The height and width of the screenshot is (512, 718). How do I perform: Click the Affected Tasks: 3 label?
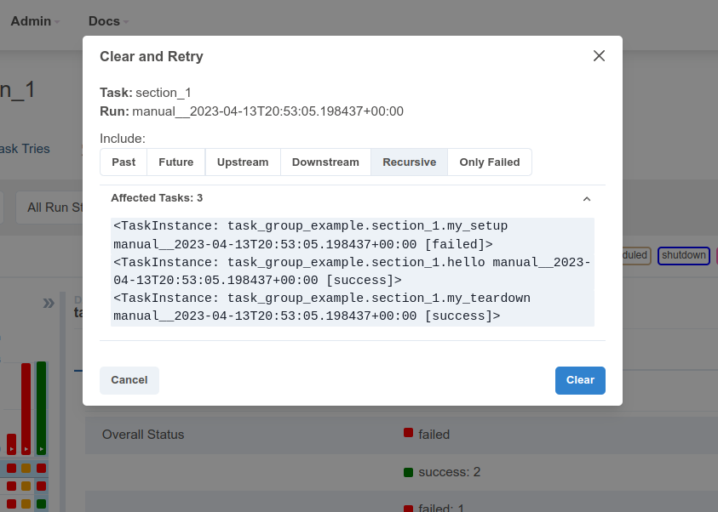pyautogui.click(x=157, y=198)
